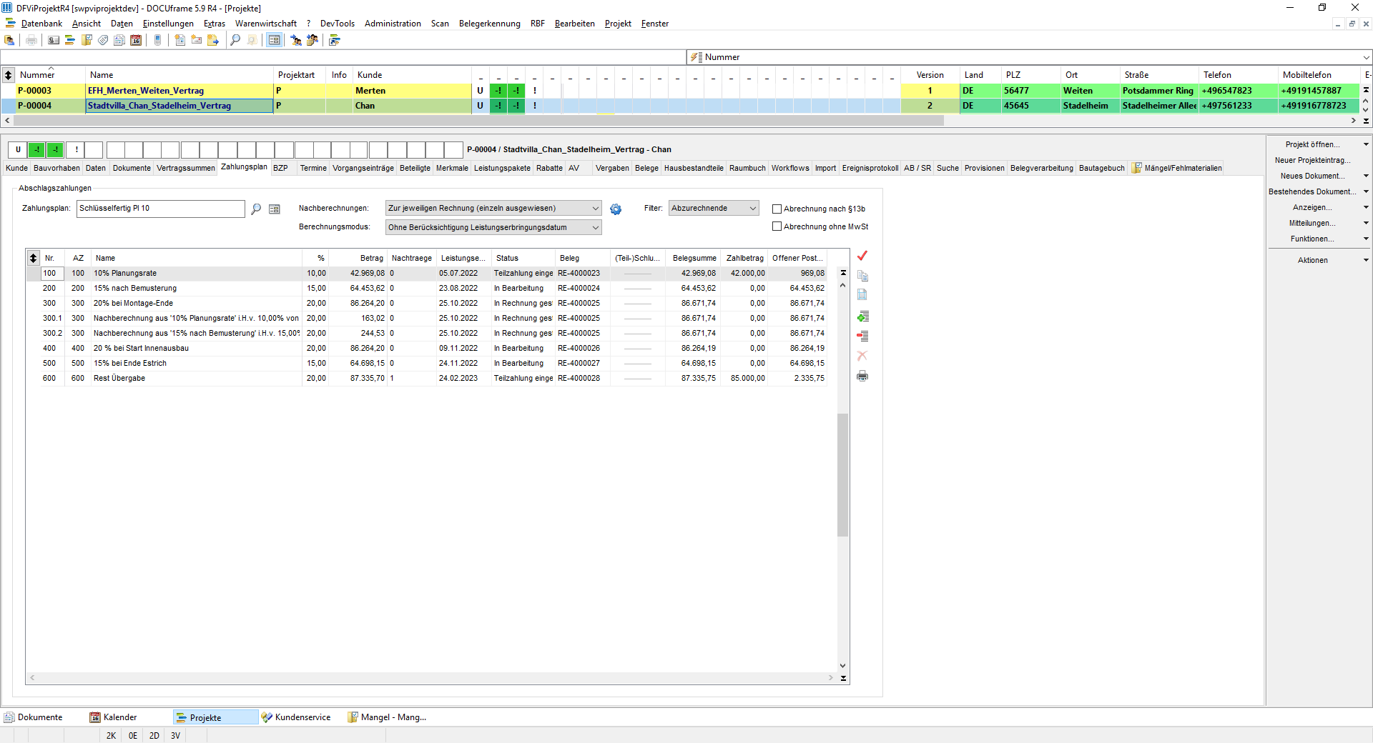Image resolution: width=1373 pixels, height=743 pixels.
Task: Click the Offener Post... column header
Action: [797, 258]
